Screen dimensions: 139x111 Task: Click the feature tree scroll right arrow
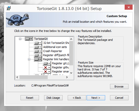(67, 77)
